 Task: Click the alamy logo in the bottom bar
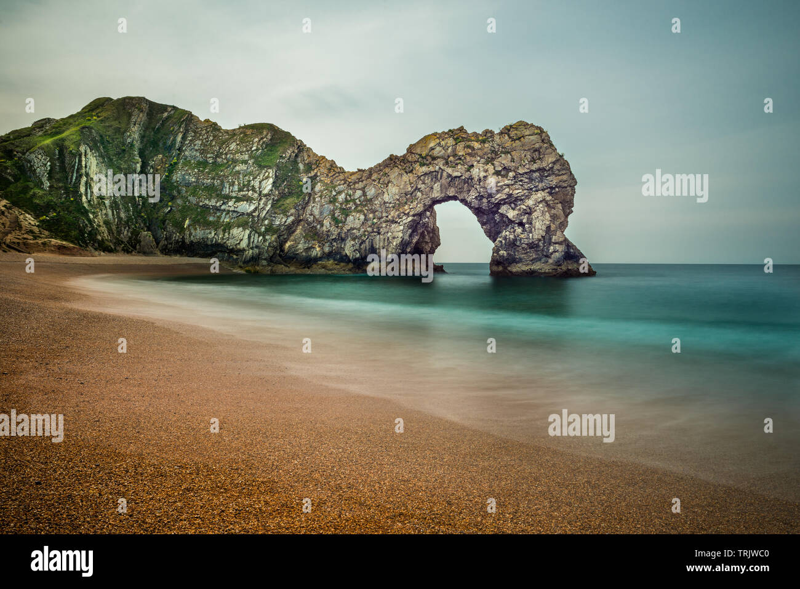62,561
